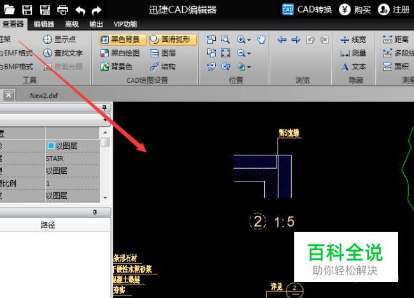The height and width of the screenshot is (298, 414).
Task: Click the rotate-view icon at top of 位置 group
Action: click(211, 39)
